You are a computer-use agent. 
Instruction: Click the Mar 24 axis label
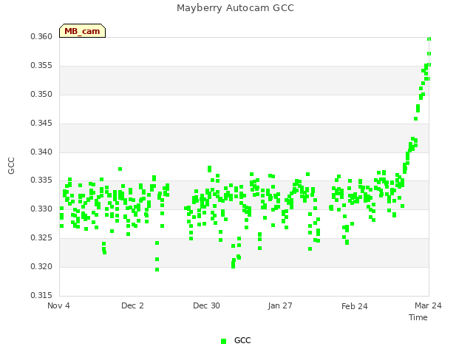pos(428,305)
